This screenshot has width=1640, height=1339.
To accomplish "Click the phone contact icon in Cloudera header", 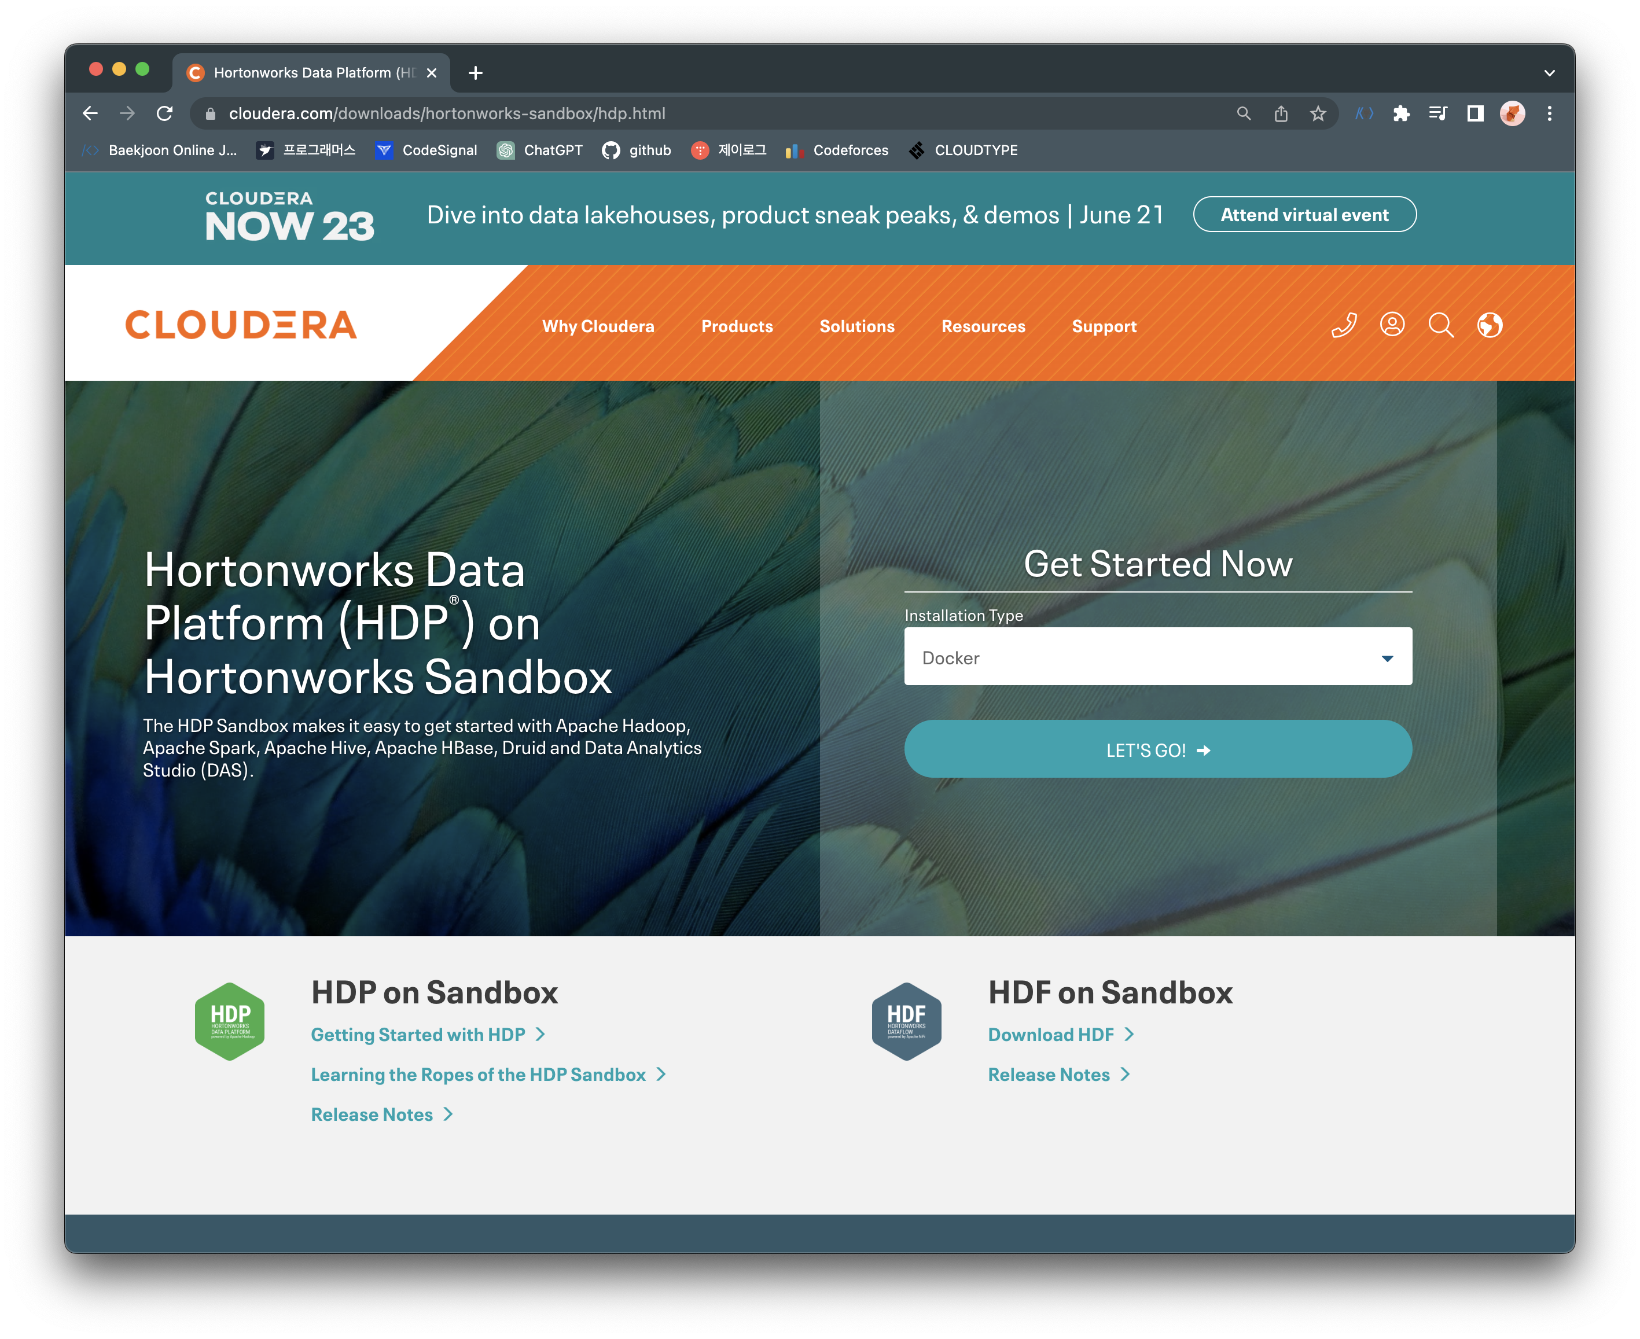I will tap(1344, 326).
